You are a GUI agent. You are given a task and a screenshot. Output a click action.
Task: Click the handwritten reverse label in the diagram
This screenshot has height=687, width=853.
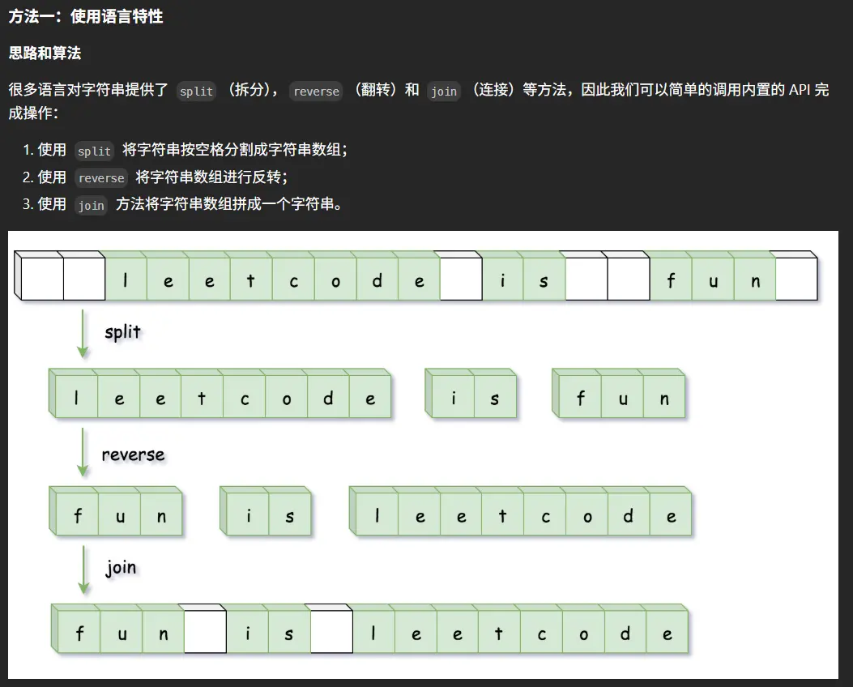tap(133, 454)
